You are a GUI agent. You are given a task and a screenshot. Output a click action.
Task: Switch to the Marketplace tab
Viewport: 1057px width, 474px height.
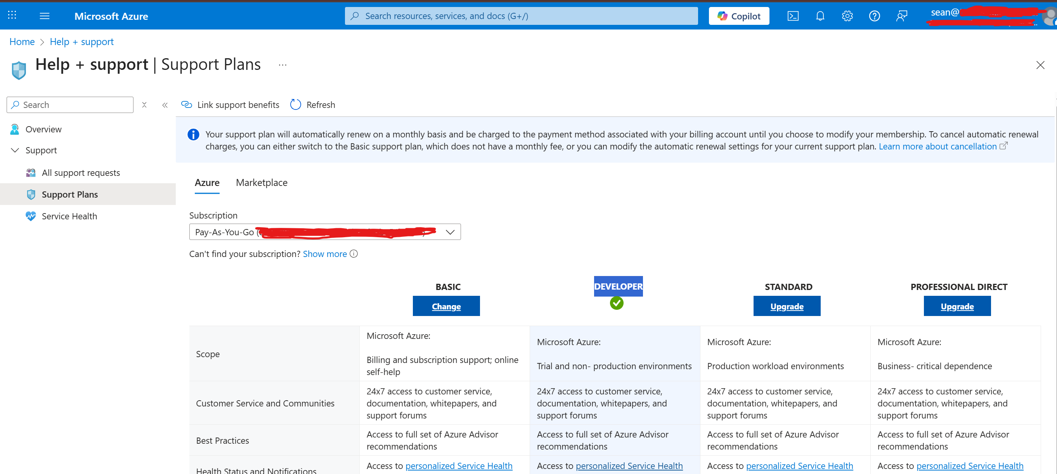click(262, 182)
